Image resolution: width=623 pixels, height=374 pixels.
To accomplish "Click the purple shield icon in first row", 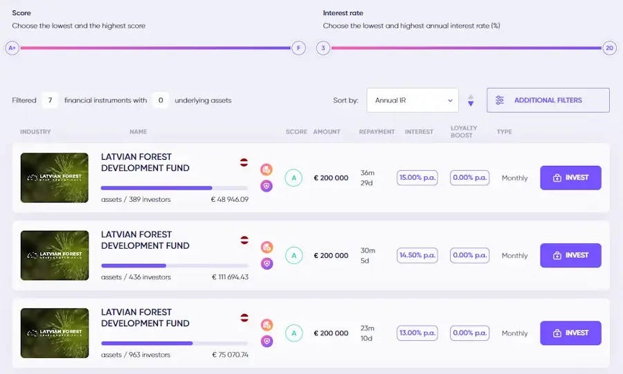I will point(267,186).
